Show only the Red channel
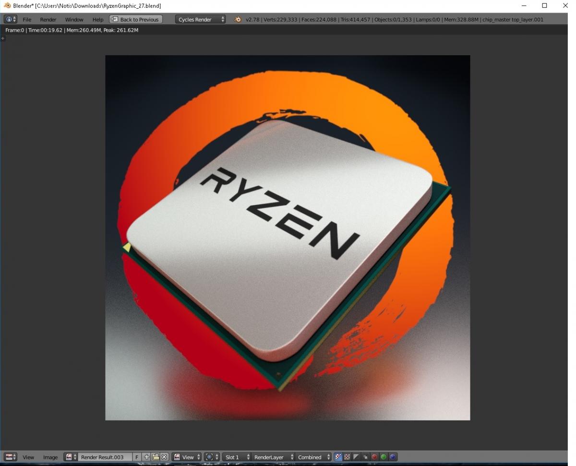576x466 pixels. click(374, 457)
